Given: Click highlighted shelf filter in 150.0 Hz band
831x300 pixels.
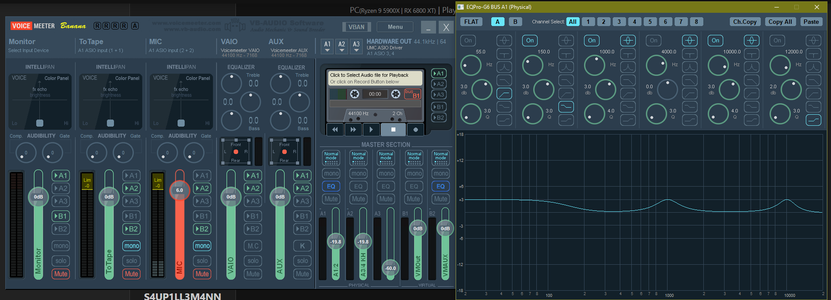Looking at the screenshot, I should point(566,107).
